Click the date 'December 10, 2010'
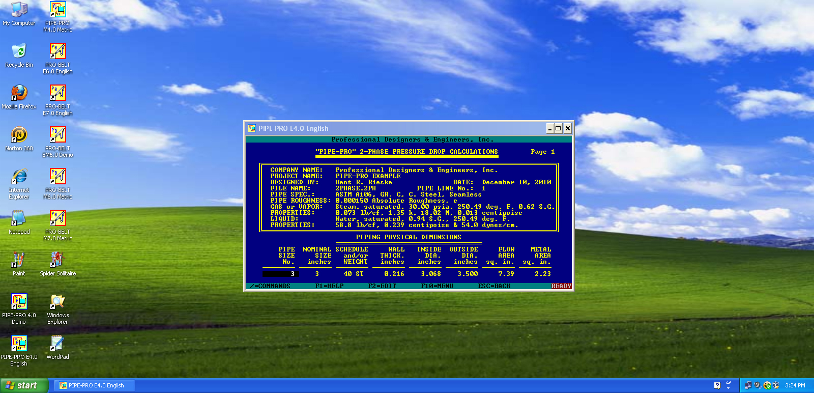Viewport: 814px width, 393px height. click(516, 182)
